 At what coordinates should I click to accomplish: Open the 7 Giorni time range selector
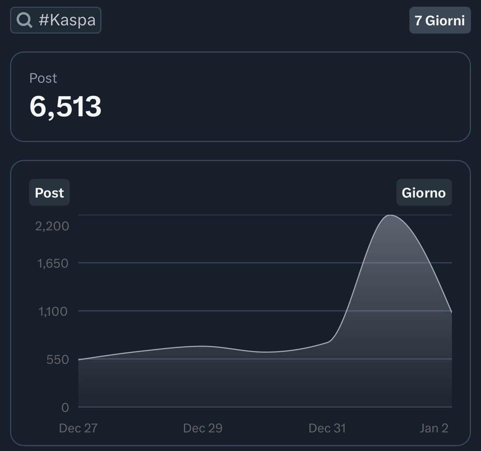click(440, 20)
